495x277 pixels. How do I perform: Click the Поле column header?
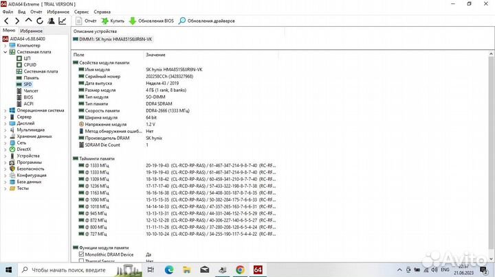coord(79,55)
